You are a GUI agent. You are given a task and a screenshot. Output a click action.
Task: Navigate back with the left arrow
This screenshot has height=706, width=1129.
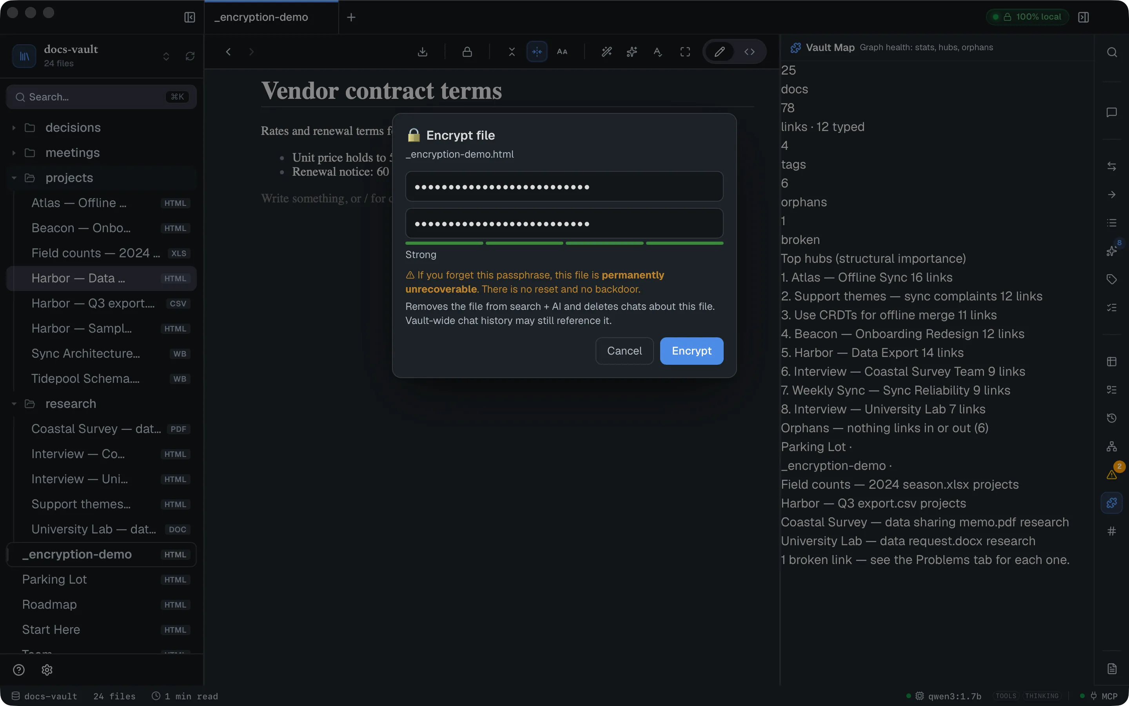coord(228,52)
